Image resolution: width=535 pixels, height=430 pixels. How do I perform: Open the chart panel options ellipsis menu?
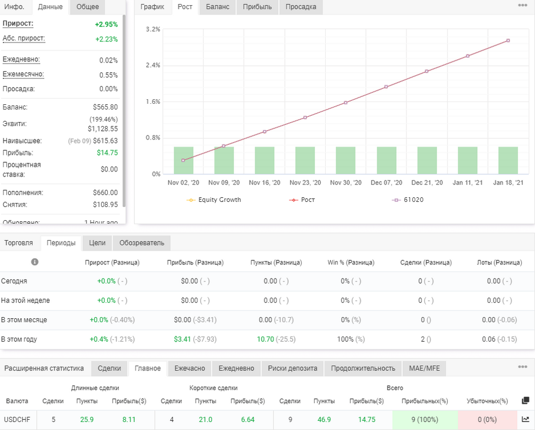coord(522,6)
